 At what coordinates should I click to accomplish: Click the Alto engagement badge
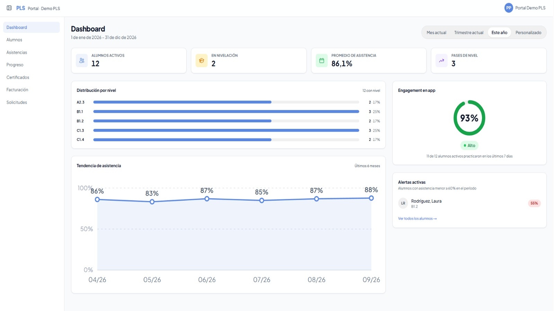[x=469, y=145]
